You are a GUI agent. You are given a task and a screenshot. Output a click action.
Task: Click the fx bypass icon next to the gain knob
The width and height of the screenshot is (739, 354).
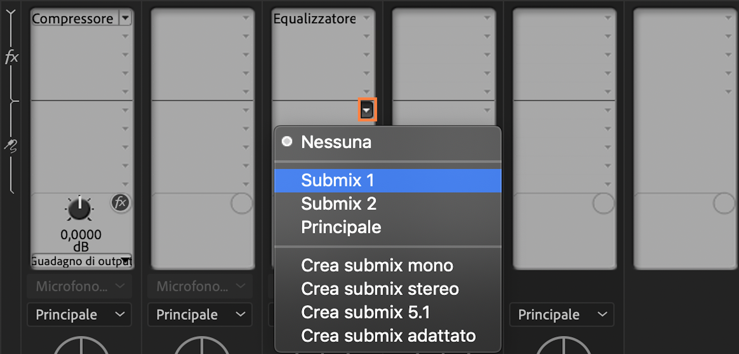(x=121, y=203)
